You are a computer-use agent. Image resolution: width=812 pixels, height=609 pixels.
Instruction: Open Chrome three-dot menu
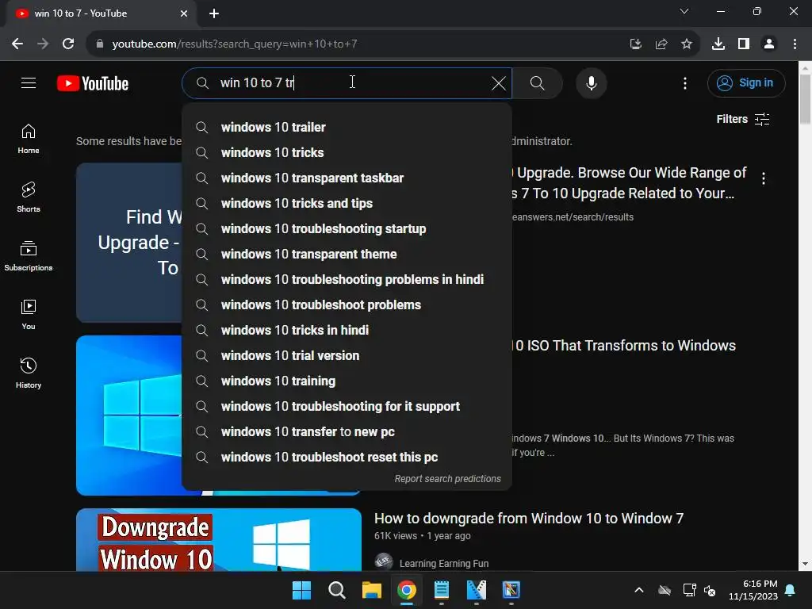[795, 44]
